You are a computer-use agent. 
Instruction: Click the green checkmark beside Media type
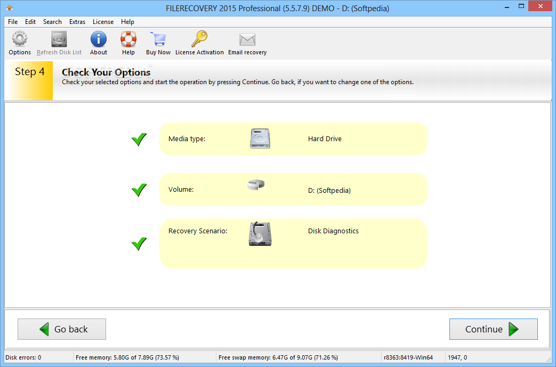[x=139, y=139]
